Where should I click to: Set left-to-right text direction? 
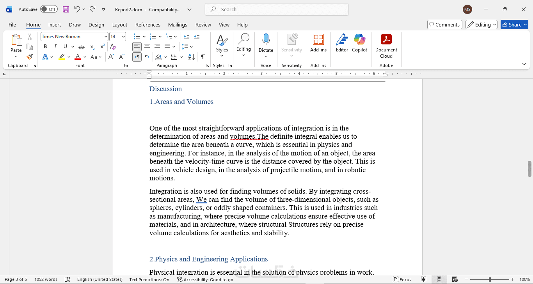[137, 57]
